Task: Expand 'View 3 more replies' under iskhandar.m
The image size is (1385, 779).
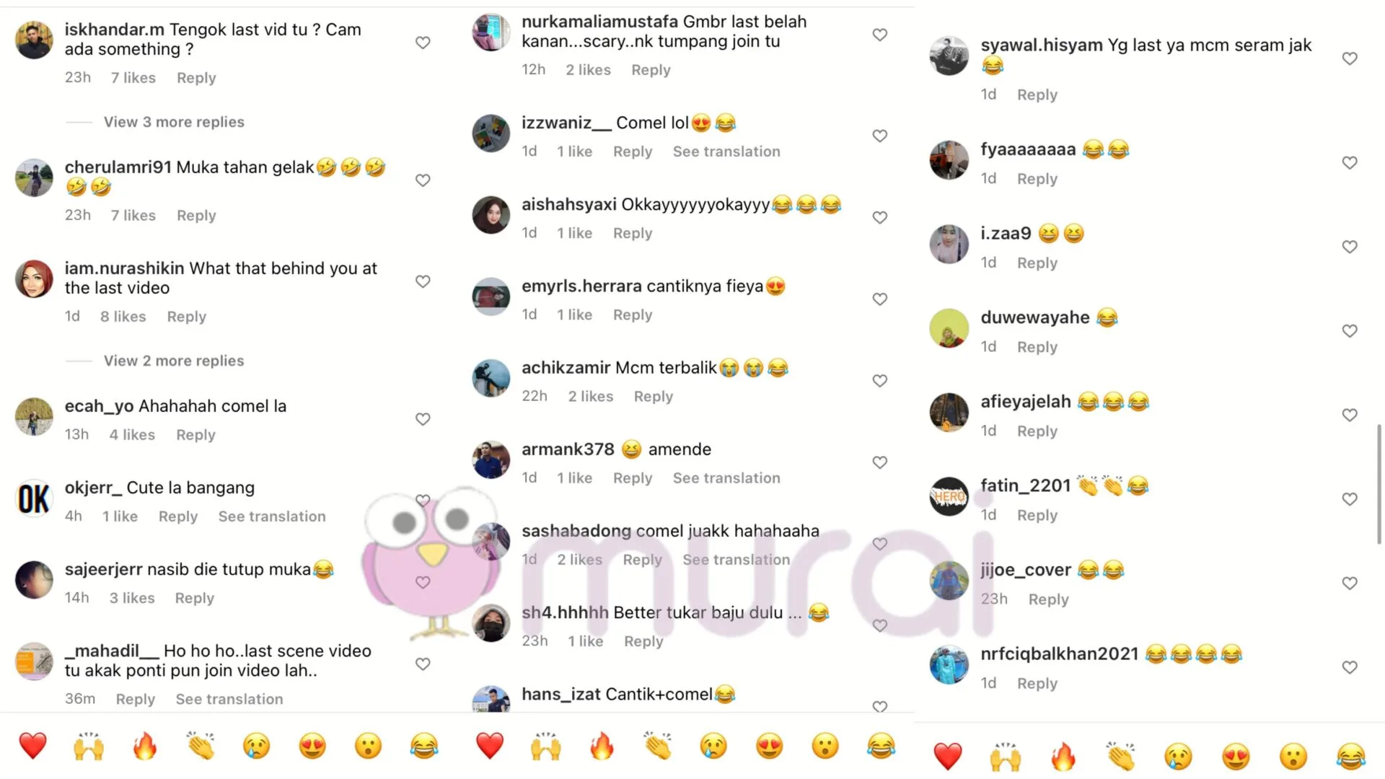Action: pyautogui.click(x=174, y=122)
